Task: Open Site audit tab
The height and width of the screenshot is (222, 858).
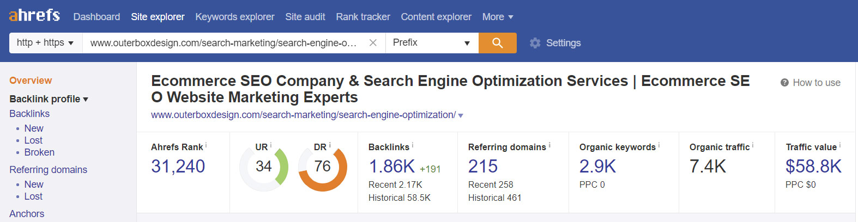Action: 305,17
